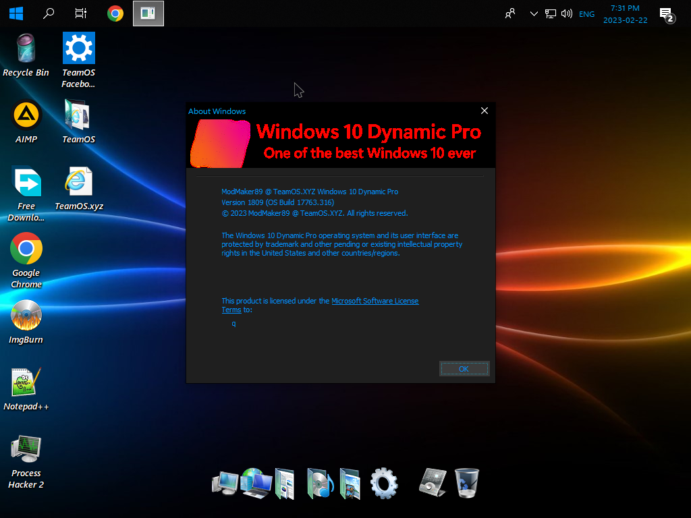Open the ImgBurn desktop icon
This screenshot has width=691, height=518.
tap(26, 322)
